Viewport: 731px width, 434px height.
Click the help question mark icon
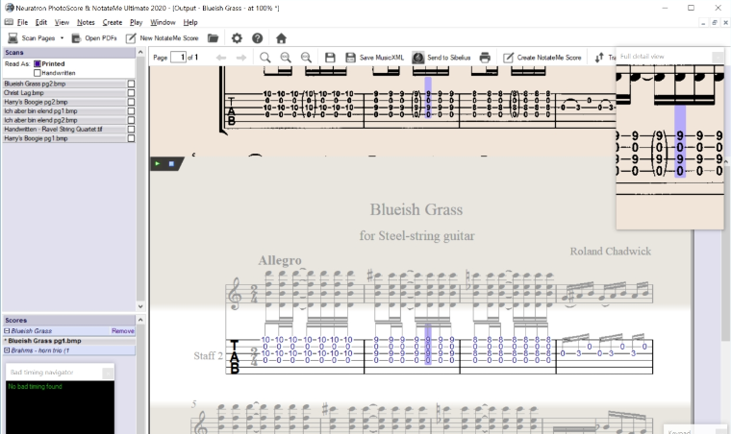pyautogui.click(x=258, y=38)
